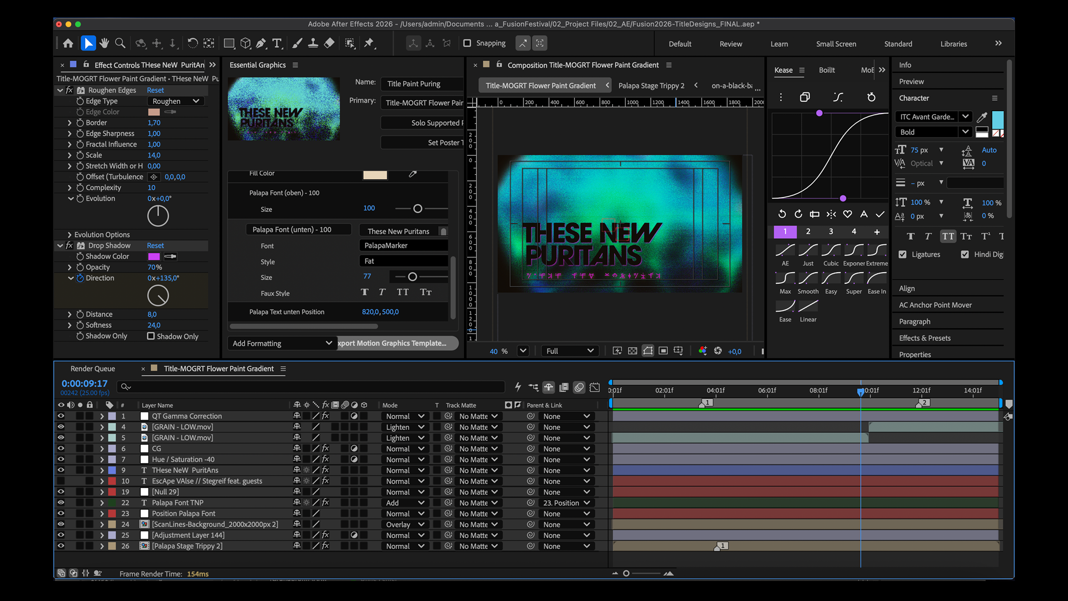Uncheck the Hindi Digits checkbox
Viewport: 1068px width, 601px height.
(965, 254)
